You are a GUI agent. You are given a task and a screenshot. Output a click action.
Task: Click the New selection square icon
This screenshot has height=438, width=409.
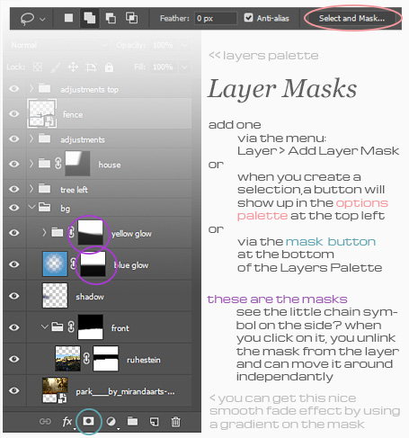[x=69, y=18]
